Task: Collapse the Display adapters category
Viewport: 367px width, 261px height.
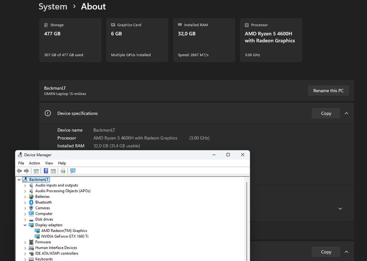Action: 25,225
